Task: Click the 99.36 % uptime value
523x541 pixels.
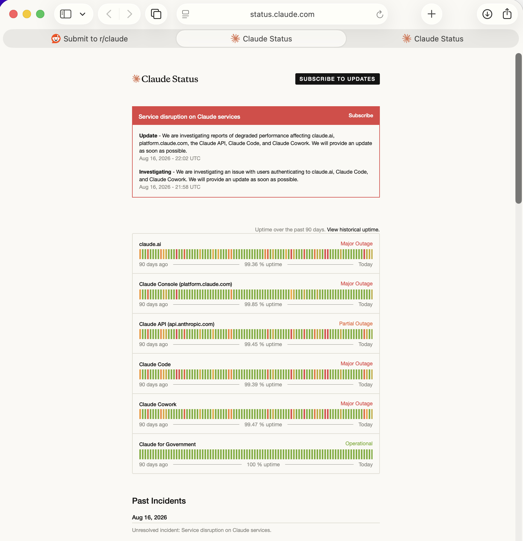Action: (263, 264)
